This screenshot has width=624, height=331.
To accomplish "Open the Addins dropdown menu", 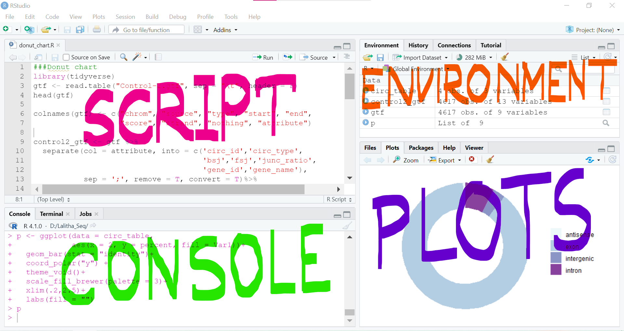I will (225, 30).
